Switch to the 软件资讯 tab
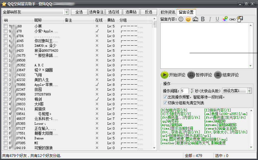The height and width of the screenshot is (160, 258). coord(168,12)
